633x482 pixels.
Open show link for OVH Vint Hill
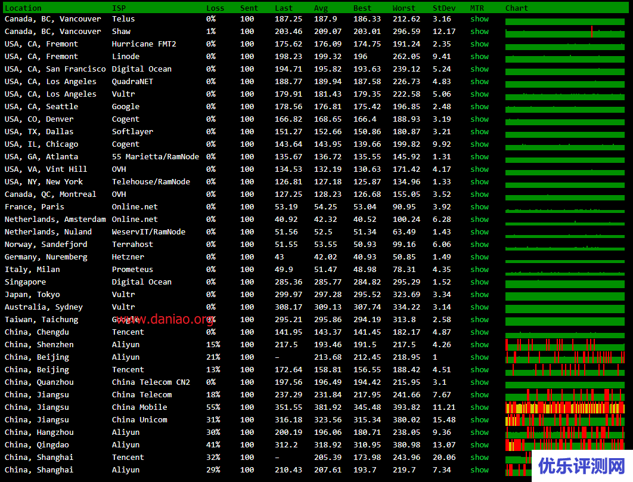click(479, 169)
